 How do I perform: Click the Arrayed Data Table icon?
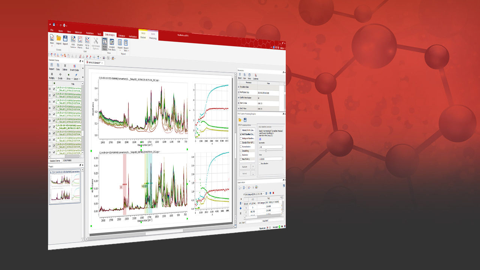click(x=112, y=41)
